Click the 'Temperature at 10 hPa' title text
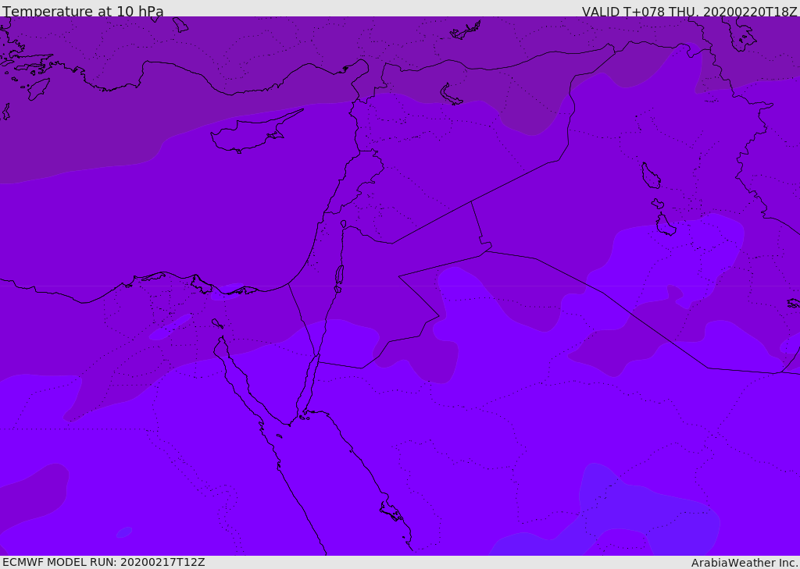This screenshot has width=800, height=569. coord(83,11)
